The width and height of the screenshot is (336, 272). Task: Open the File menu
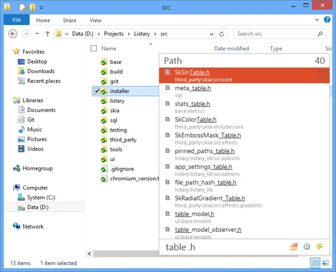tap(16, 20)
